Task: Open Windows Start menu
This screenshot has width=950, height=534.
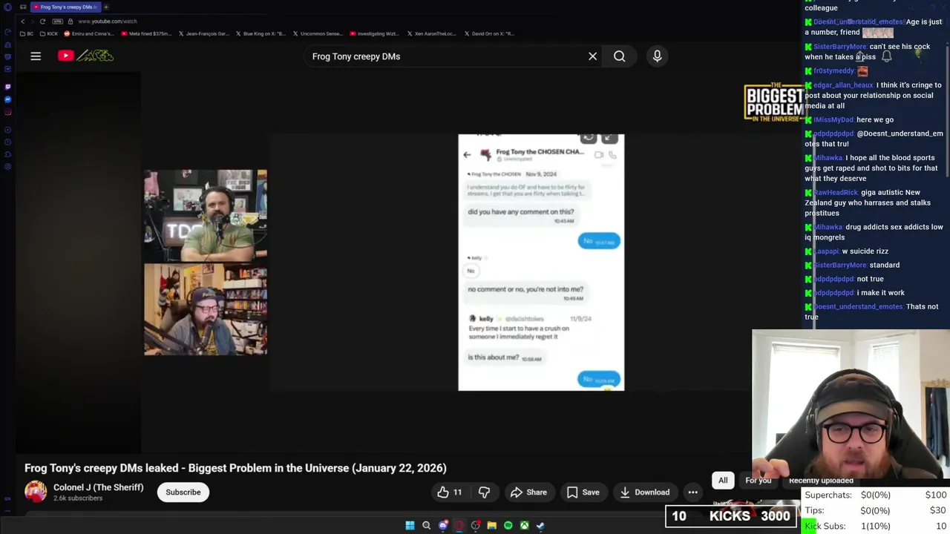Action: [410, 525]
